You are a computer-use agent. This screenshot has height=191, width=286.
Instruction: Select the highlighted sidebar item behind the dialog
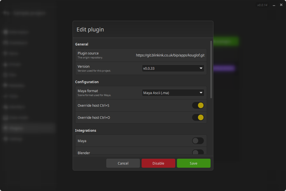coord(28,128)
